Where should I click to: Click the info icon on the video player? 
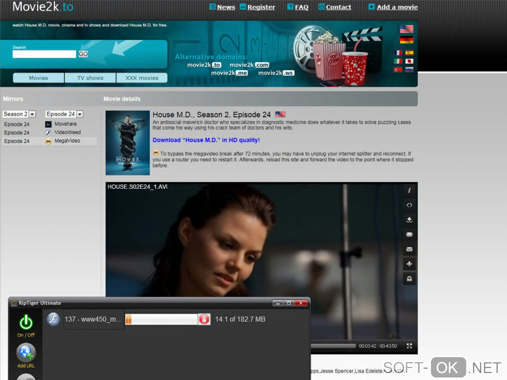(x=409, y=191)
